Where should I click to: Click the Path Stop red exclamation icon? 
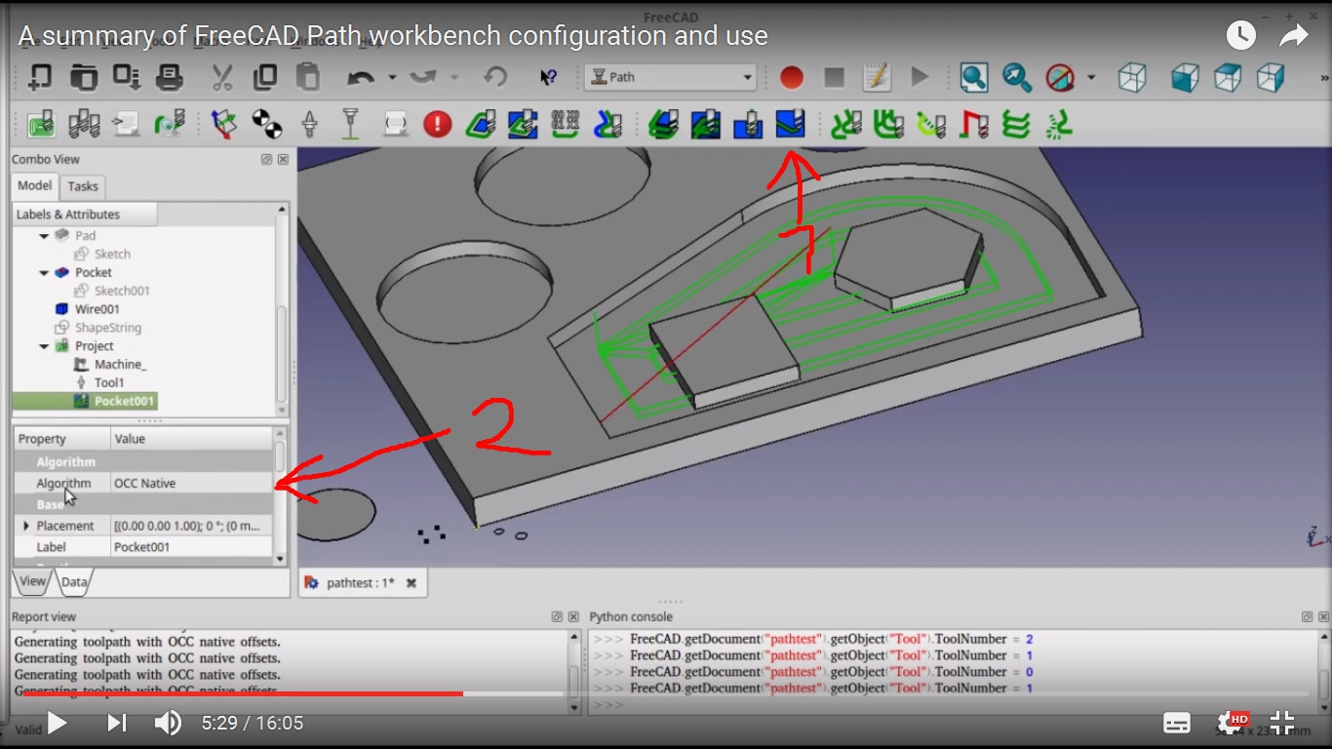438,124
